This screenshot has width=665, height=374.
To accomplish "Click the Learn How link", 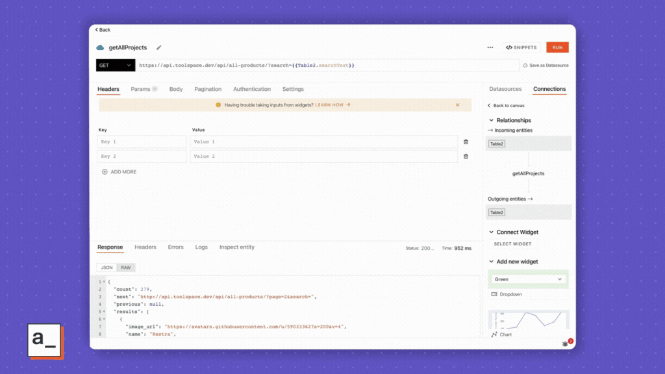I will tap(332, 105).
